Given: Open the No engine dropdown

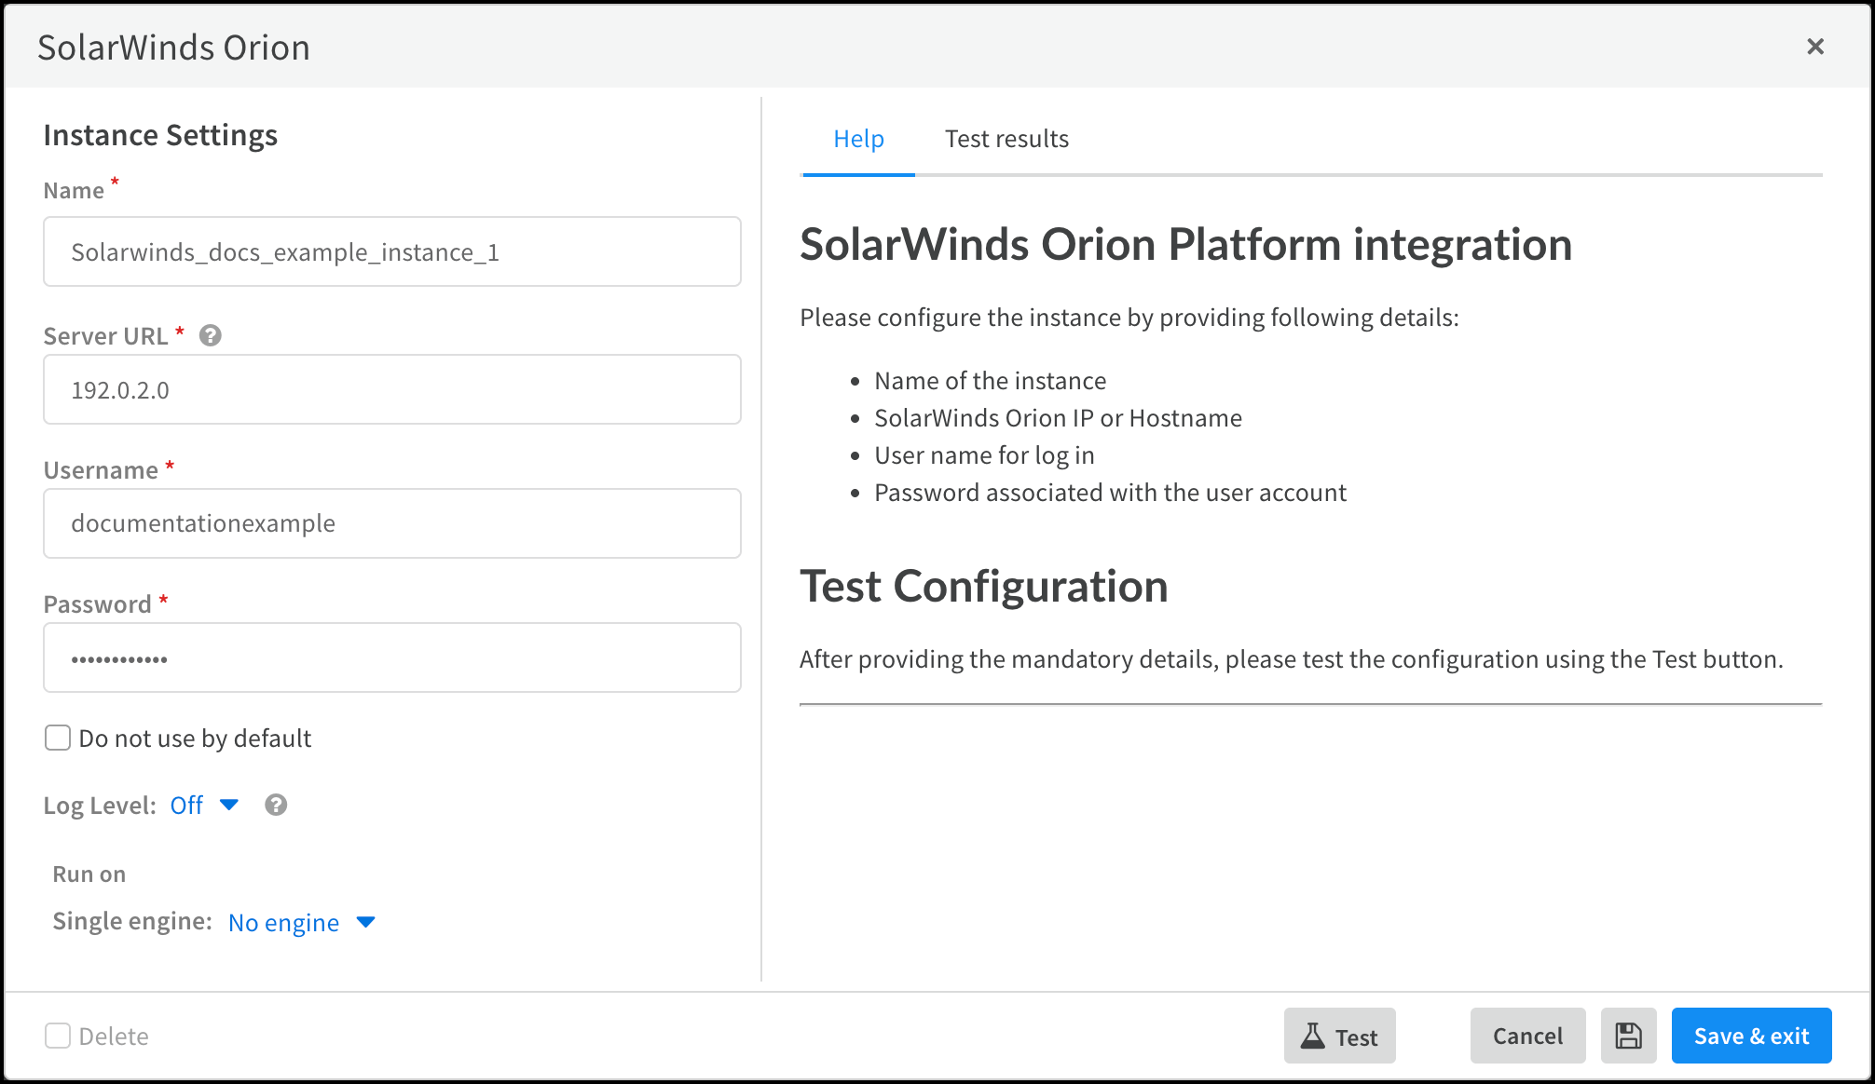Looking at the screenshot, I should pos(283,922).
